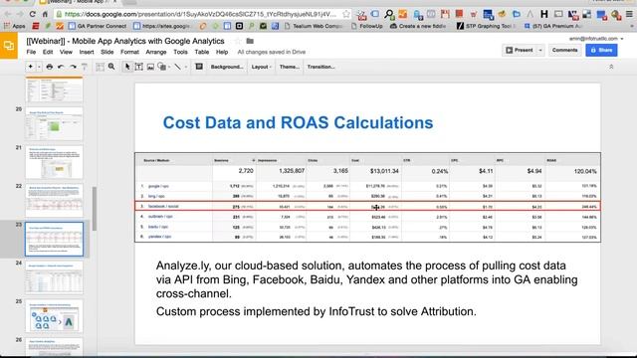The height and width of the screenshot is (358, 637).
Task: Expand the Present options dropdown arrow
Action: [540, 51]
